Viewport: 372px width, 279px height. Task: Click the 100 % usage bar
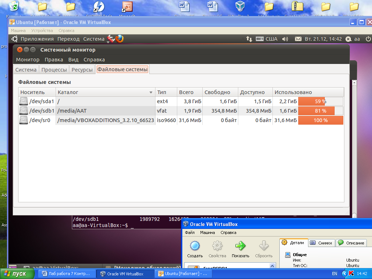pos(320,120)
